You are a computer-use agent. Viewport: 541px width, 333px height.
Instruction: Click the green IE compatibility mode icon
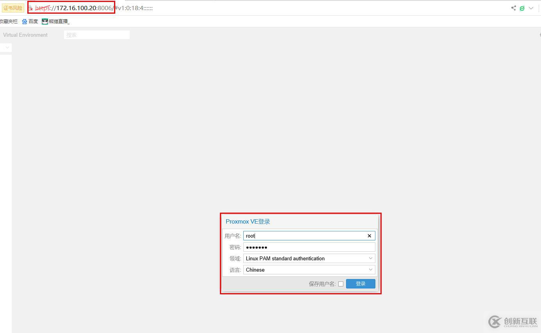tap(522, 8)
